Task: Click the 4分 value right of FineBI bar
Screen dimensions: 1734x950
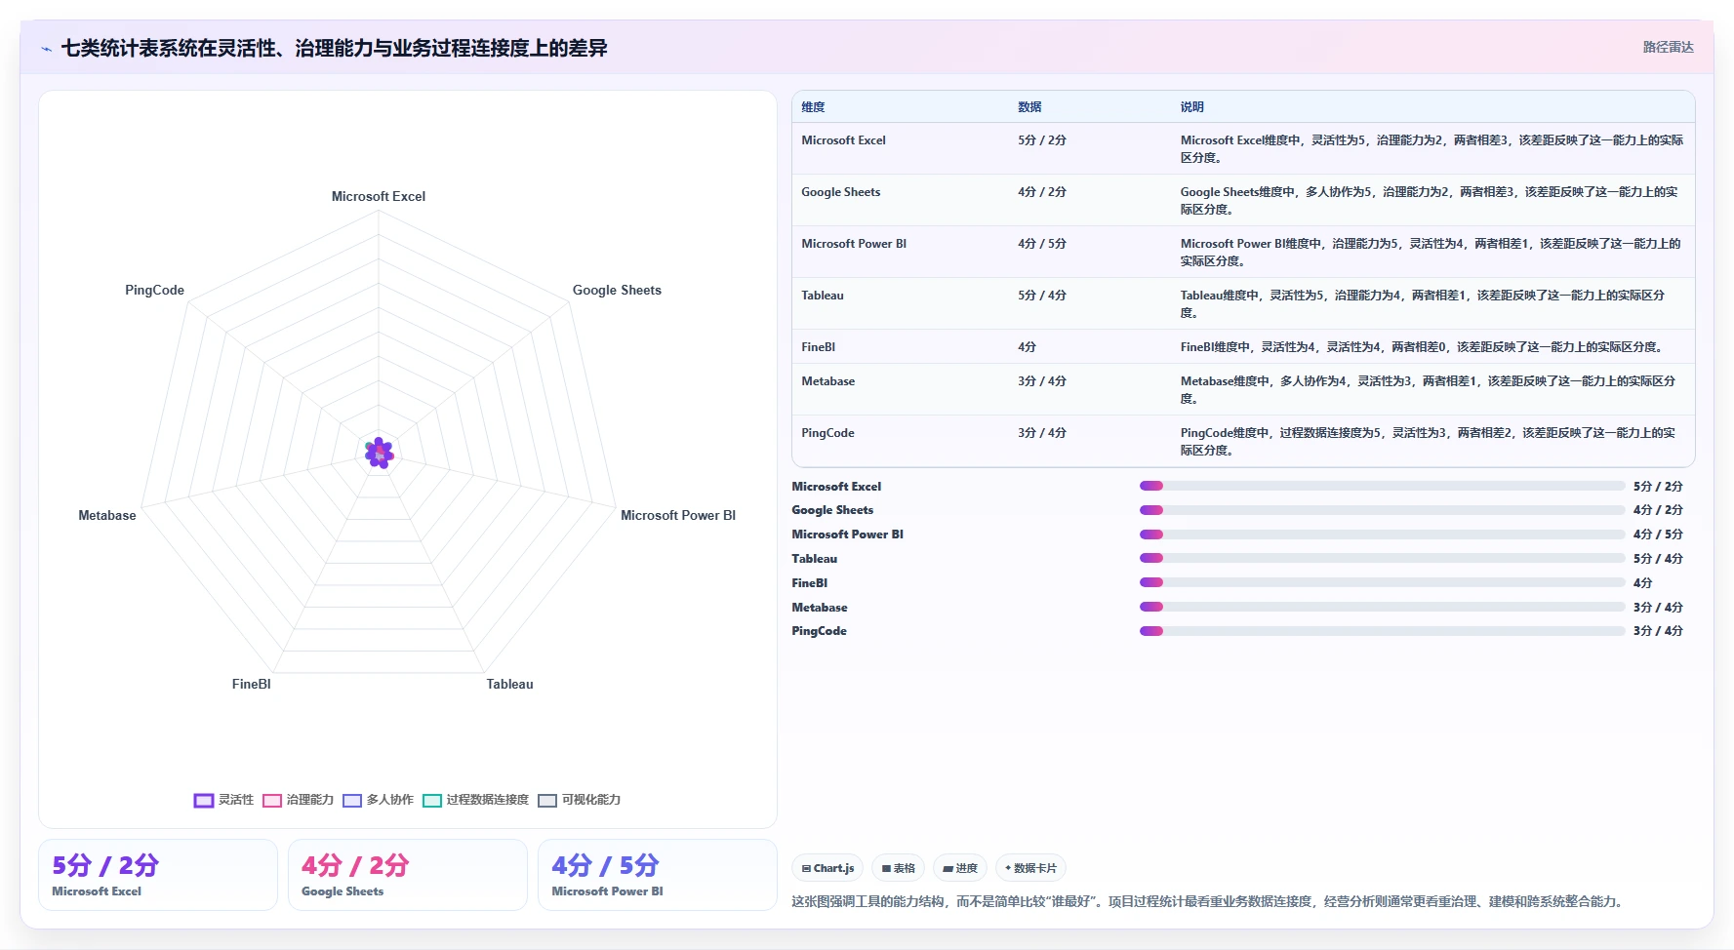Action: 1642,583
